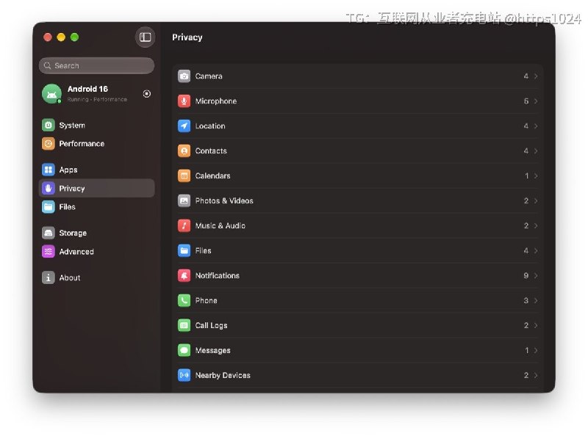Open the Messages label

click(213, 351)
